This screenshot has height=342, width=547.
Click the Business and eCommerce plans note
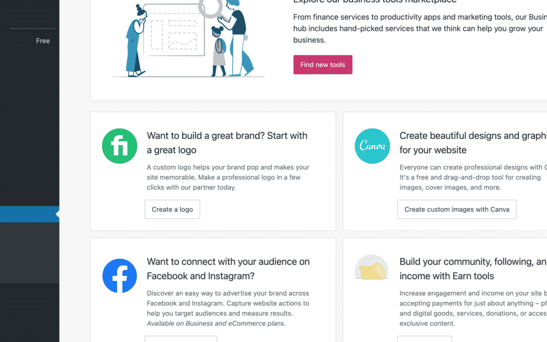(216, 323)
